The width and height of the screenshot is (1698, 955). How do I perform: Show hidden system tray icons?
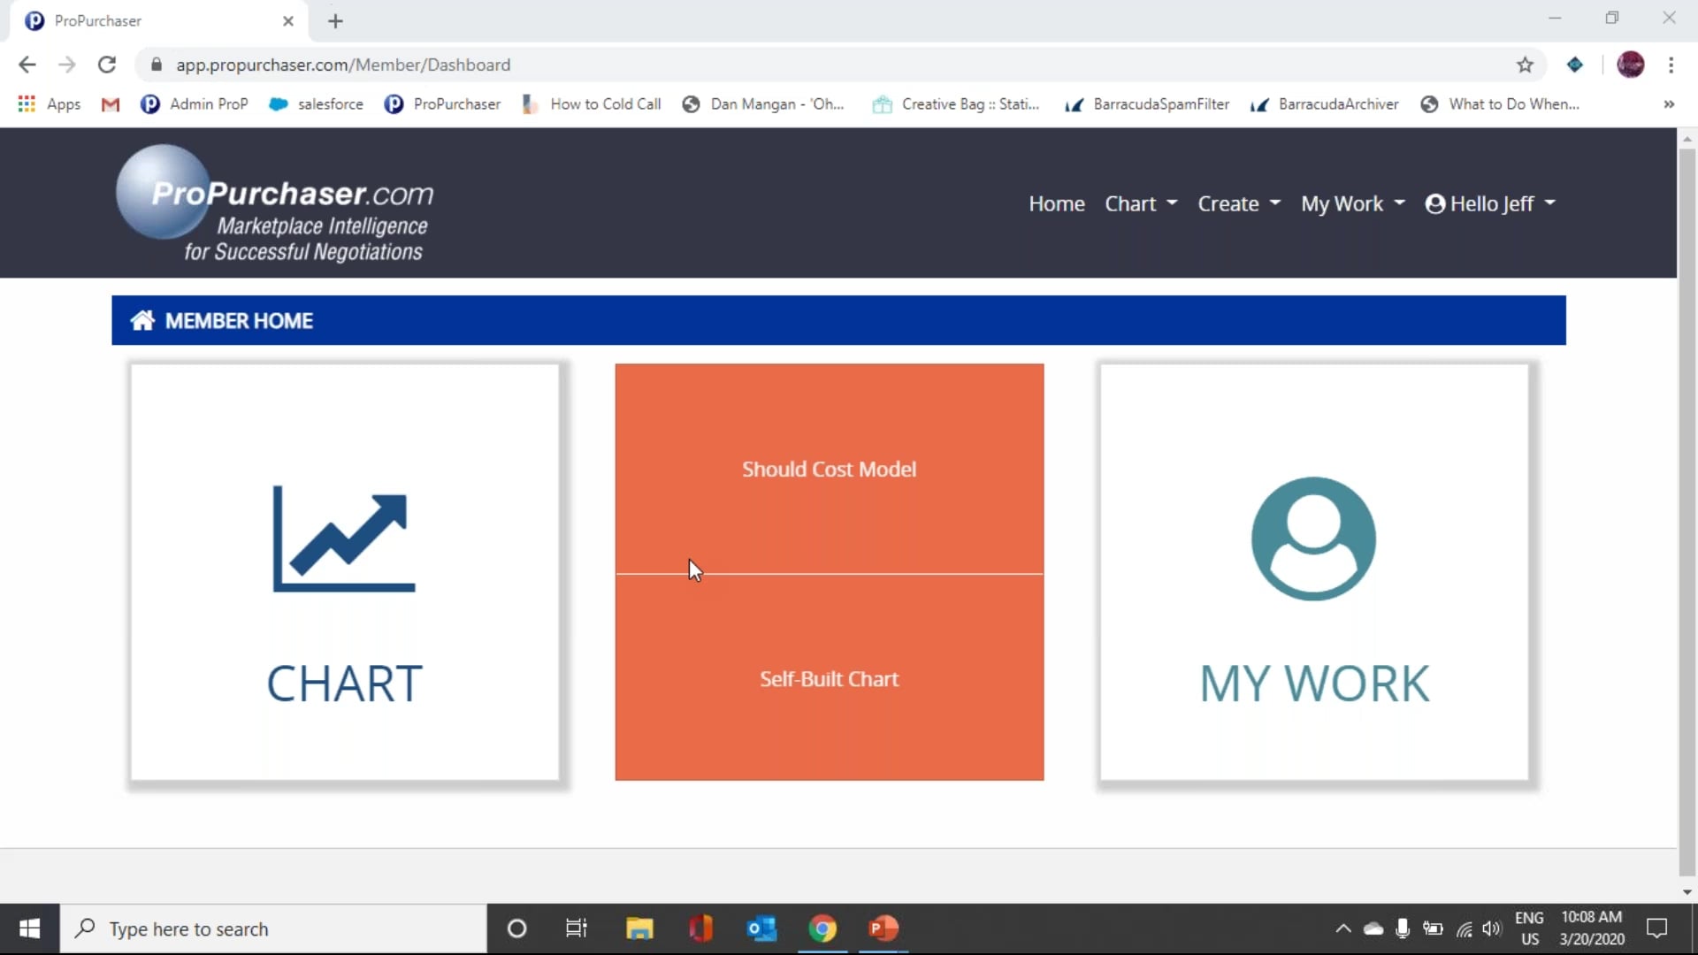[1342, 928]
